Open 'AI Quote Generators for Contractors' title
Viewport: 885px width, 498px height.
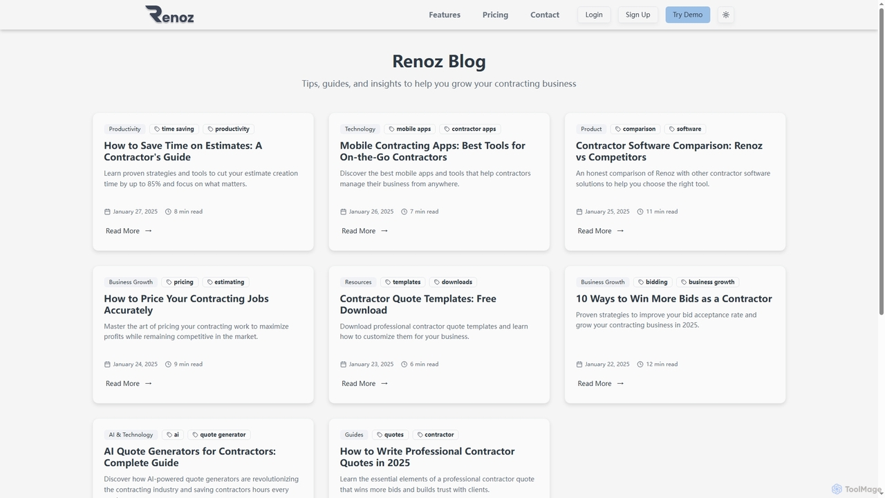click(x=190, y=457)
